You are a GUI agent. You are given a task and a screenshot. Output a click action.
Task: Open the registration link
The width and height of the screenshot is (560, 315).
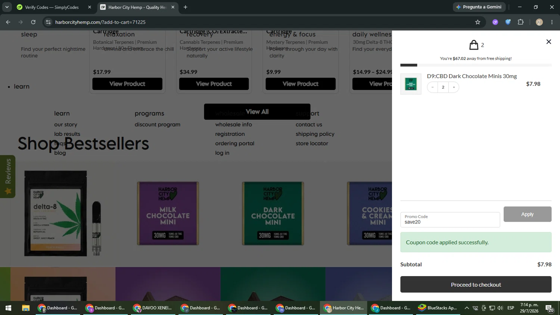tap(230, 134)
